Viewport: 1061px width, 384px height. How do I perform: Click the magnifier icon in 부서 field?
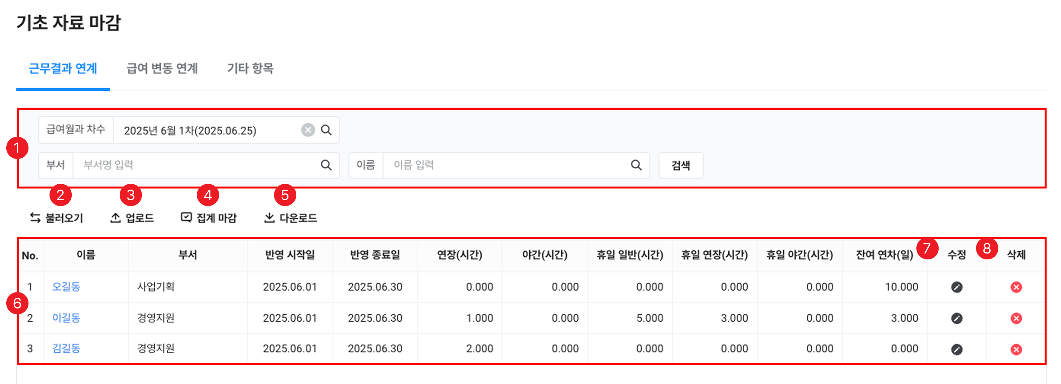326,165
